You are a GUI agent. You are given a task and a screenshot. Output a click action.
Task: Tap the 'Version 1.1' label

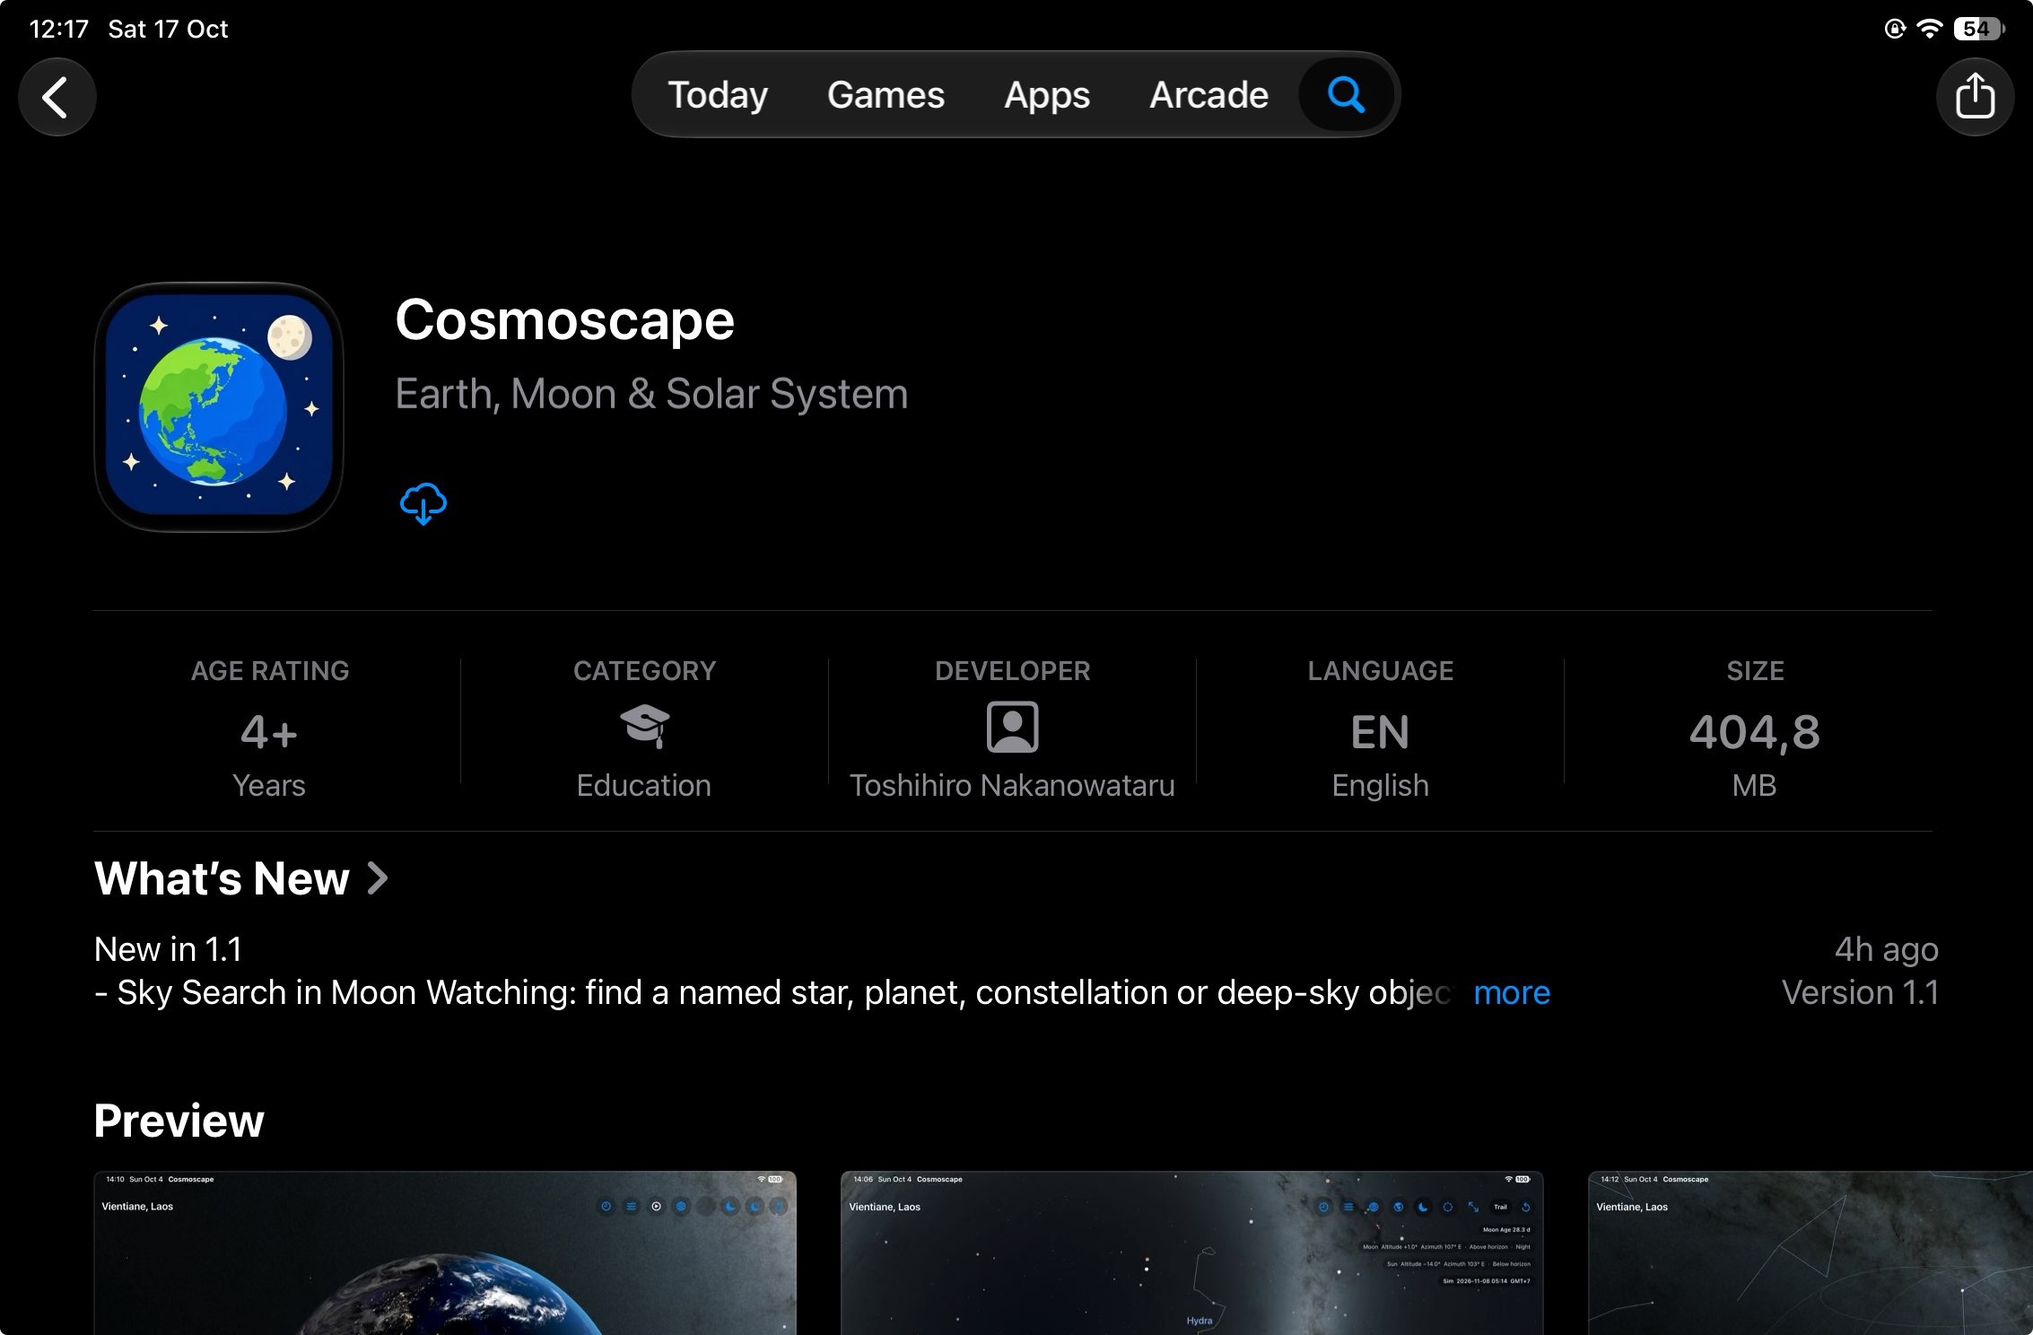click(1860, 992)
